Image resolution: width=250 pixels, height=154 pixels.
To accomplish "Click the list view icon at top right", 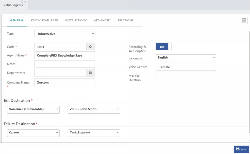I will coord(244,21).
